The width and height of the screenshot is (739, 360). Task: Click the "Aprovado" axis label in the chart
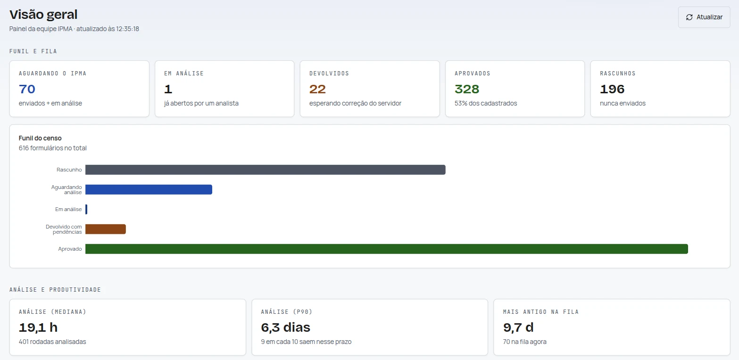(70, 249)
